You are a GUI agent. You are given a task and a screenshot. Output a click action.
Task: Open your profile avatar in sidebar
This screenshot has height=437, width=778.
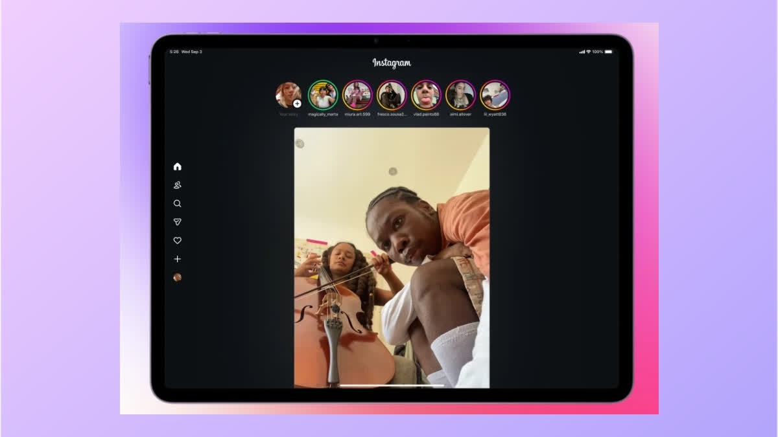tap(178, 277)
